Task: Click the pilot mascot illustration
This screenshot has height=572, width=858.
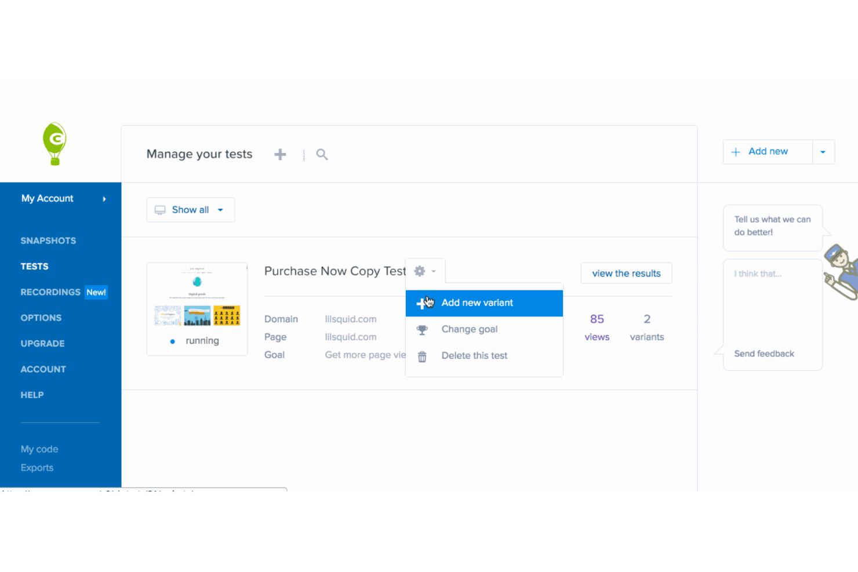Action: (842, 272)
